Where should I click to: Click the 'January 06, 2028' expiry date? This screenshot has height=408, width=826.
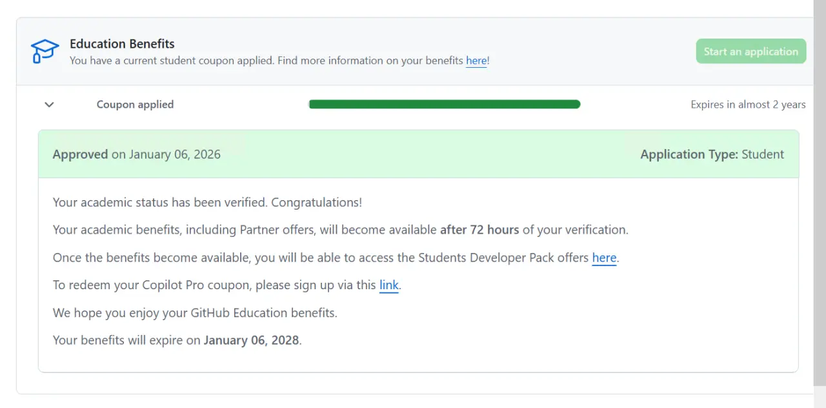252,340
